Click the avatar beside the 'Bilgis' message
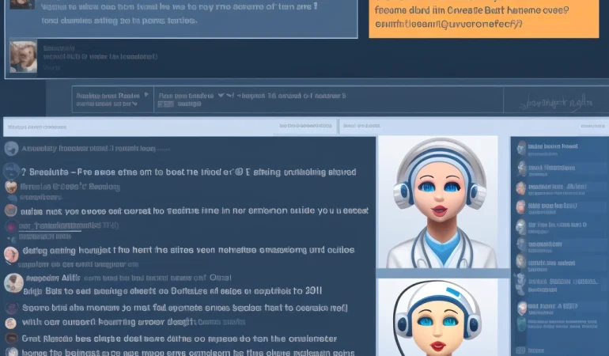The image size is (609, 356). 12,283
